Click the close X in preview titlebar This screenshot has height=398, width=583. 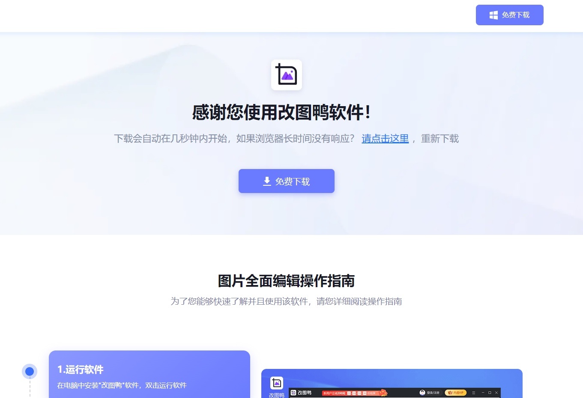(496, 392)
